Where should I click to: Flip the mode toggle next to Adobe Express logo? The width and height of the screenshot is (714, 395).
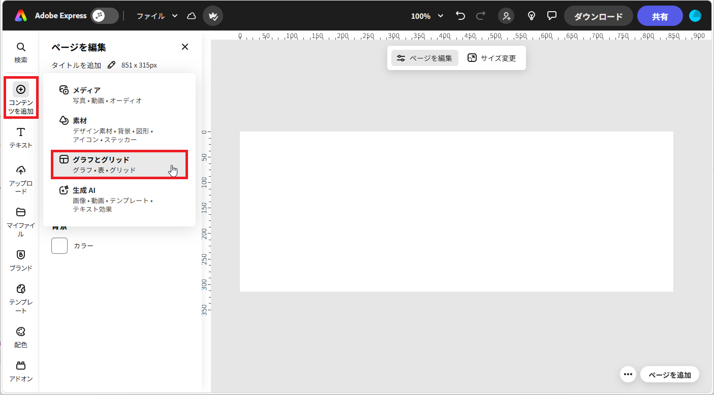[x=104, y=16]
